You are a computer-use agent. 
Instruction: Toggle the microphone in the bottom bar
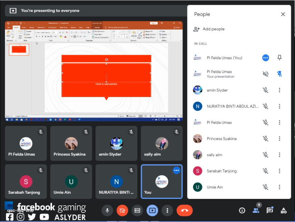tap(108, 210)
